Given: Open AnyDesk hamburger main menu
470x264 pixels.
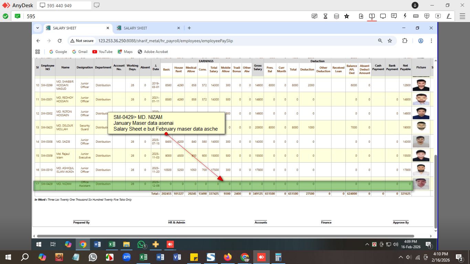Looking at the screenshot, I should tap(462, 16).
